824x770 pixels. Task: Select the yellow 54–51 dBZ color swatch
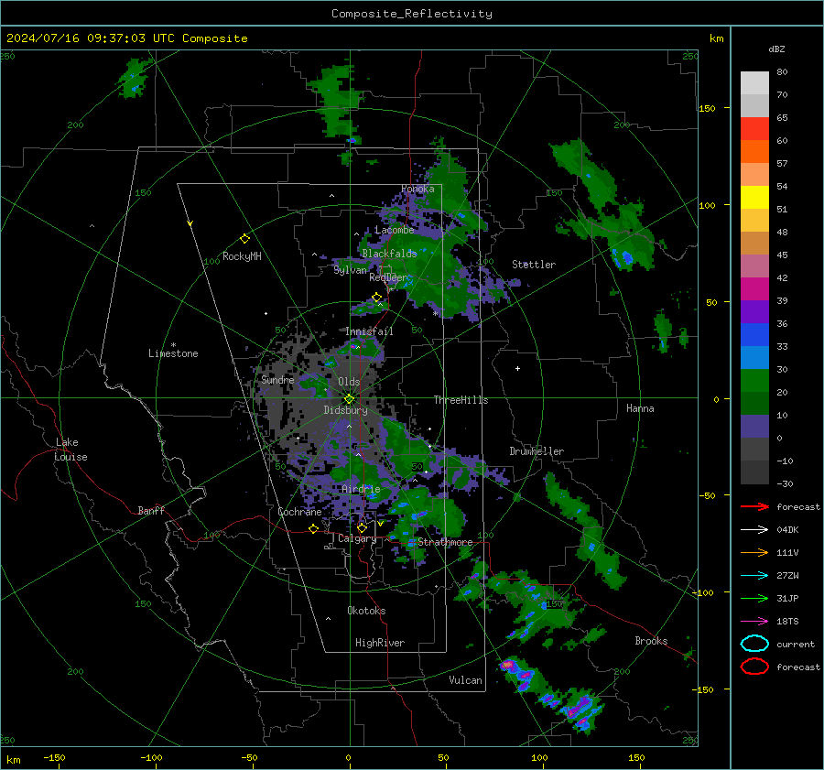tap(754, 198)
